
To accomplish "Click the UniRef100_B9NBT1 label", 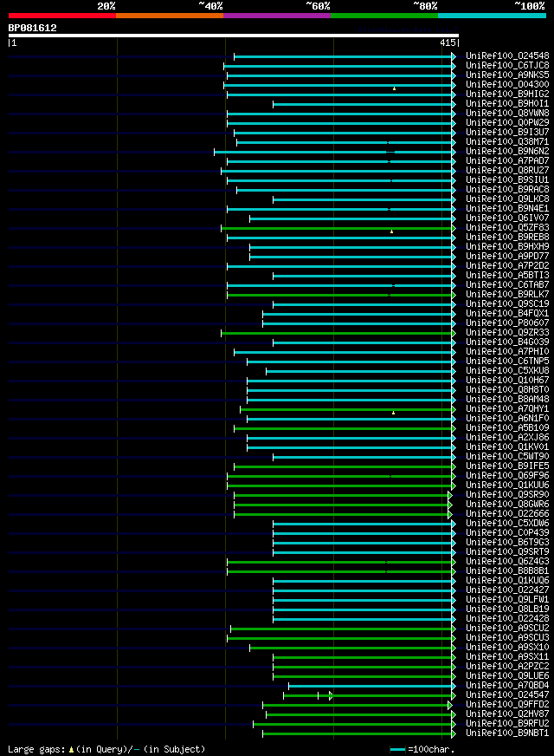I will pos(507,733).
